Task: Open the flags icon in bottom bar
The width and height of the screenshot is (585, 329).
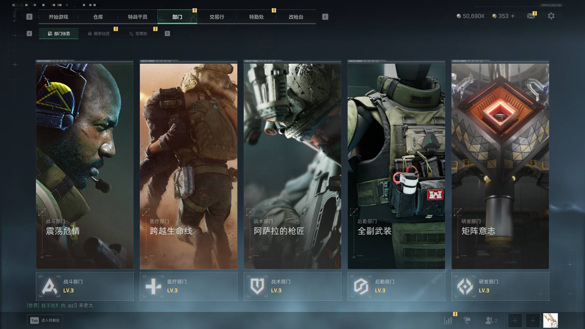Action: click(467, 320)
